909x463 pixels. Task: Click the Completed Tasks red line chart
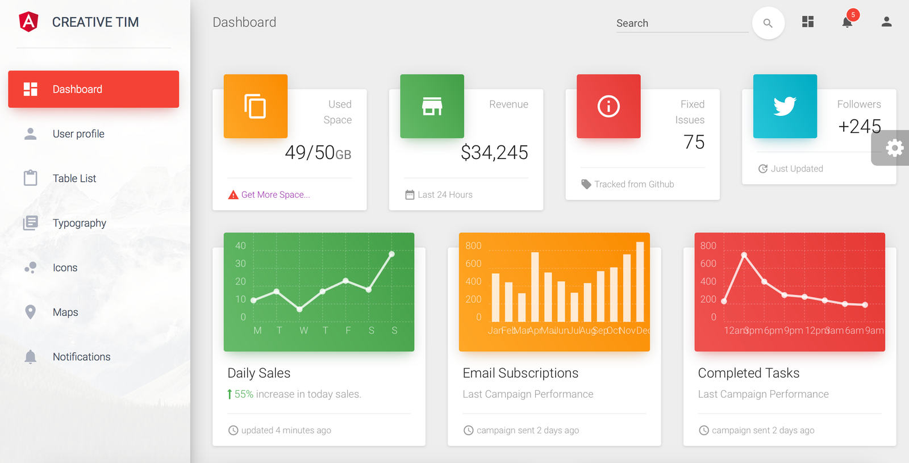pyautogui.click(x=790, y=292)
